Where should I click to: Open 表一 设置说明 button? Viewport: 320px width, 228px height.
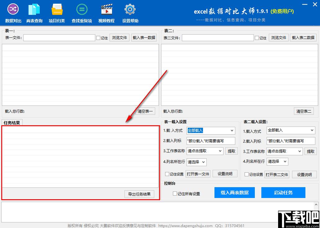click(x=225, y=174)
